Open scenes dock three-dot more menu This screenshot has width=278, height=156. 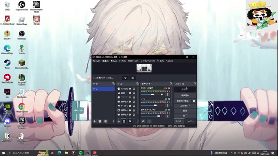tap(114, 121)
